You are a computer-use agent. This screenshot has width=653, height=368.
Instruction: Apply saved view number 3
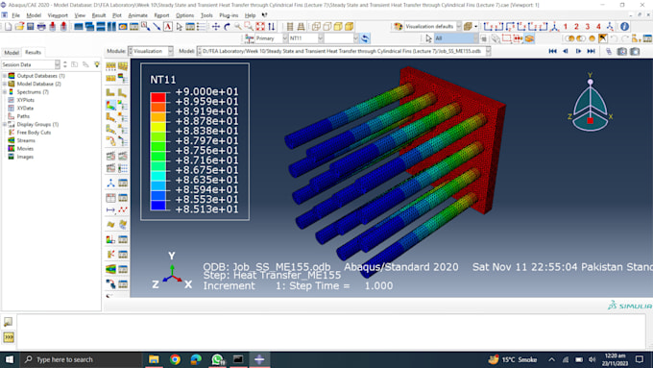coord(588,26)
